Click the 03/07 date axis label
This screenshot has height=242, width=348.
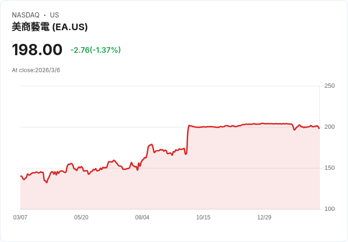click(x=20, y=217)
